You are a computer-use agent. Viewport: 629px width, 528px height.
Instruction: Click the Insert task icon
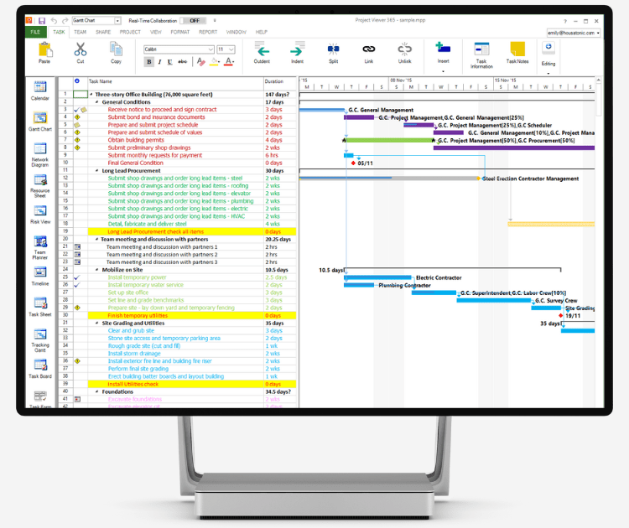click(x=443, y=48)
